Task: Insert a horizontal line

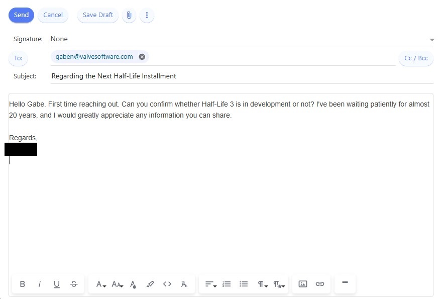Action: 345,282
